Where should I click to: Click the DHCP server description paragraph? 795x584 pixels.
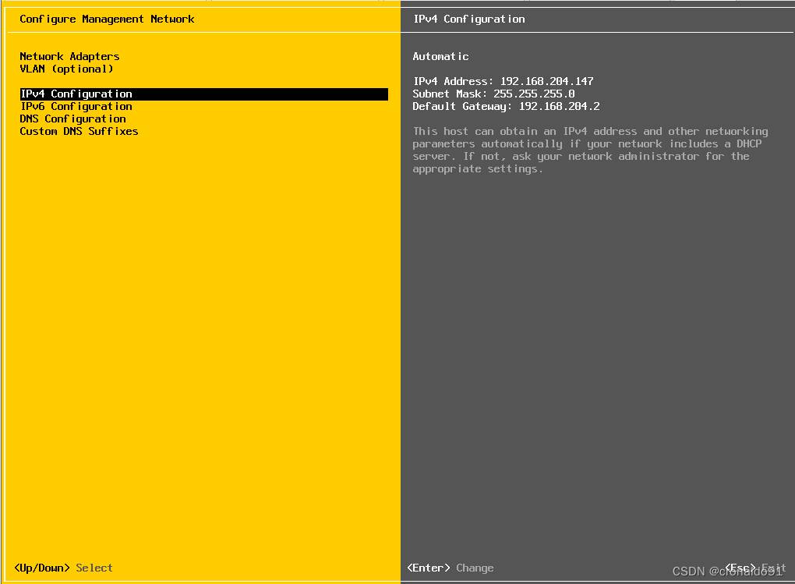pyautogui.click(x=590, y=150)
